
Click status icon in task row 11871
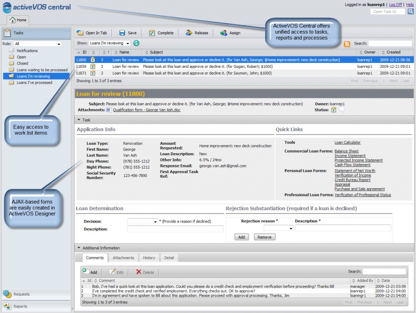(x=93, y=73)
